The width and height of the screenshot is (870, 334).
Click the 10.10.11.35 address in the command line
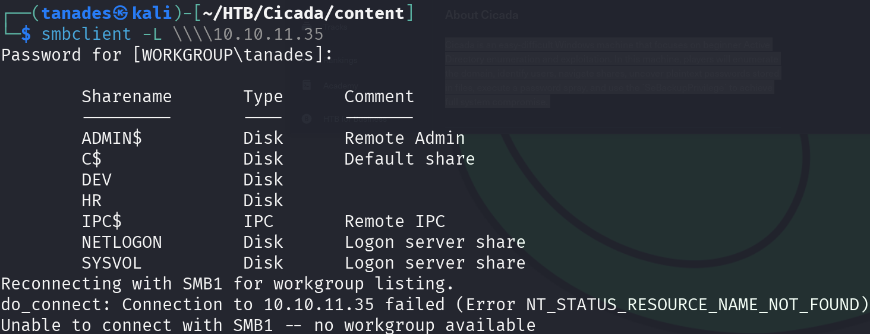click(269, 34)
